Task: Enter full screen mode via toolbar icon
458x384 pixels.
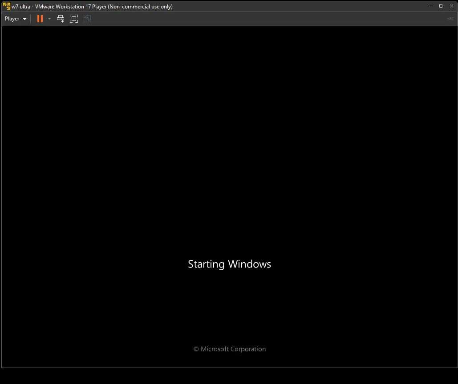Action: (74, 19)
